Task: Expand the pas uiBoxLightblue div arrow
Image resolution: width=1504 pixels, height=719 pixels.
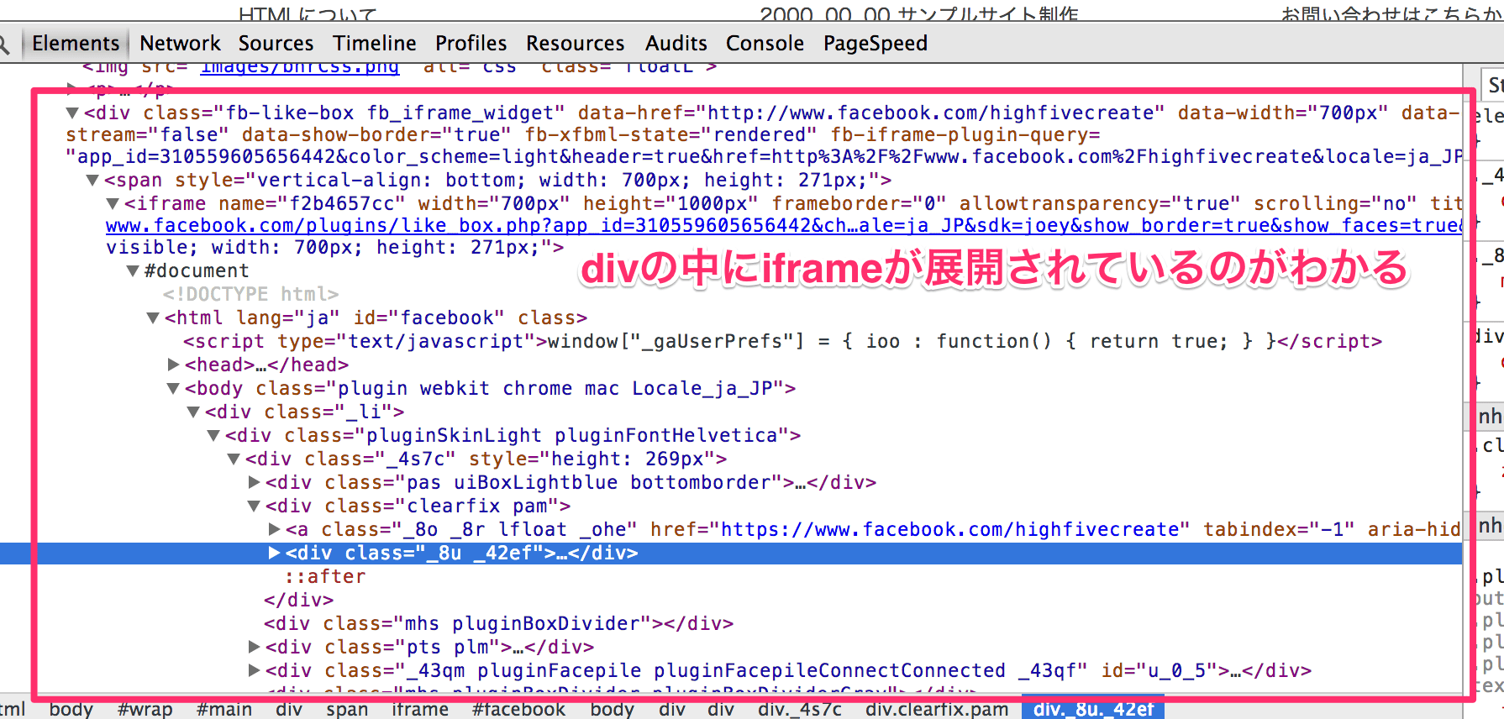Action: click(254, 482)
